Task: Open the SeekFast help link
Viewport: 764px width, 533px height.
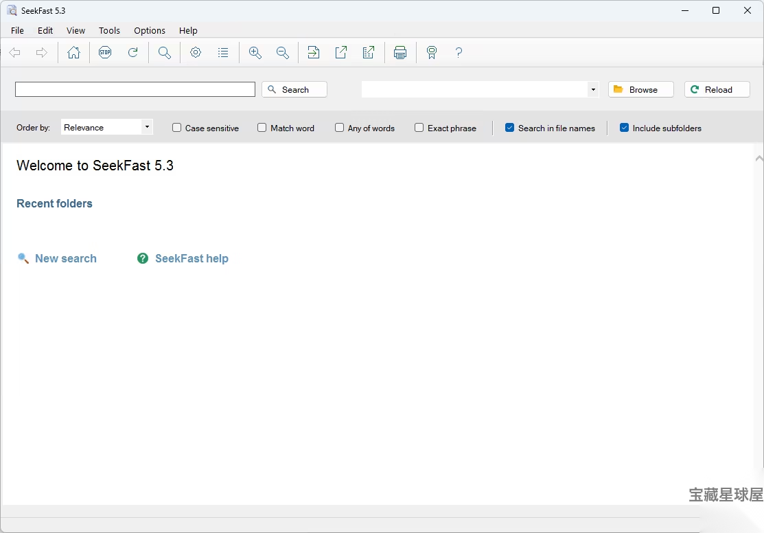Action: [x=192, y=258]
